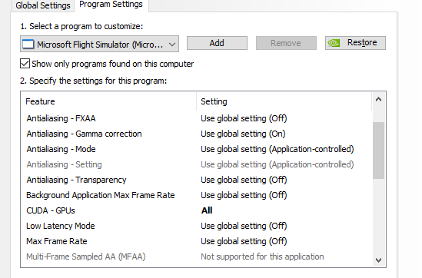
Task: Click the greyed Antialiasing - Setting feature
Action: (x=64, y=164)
